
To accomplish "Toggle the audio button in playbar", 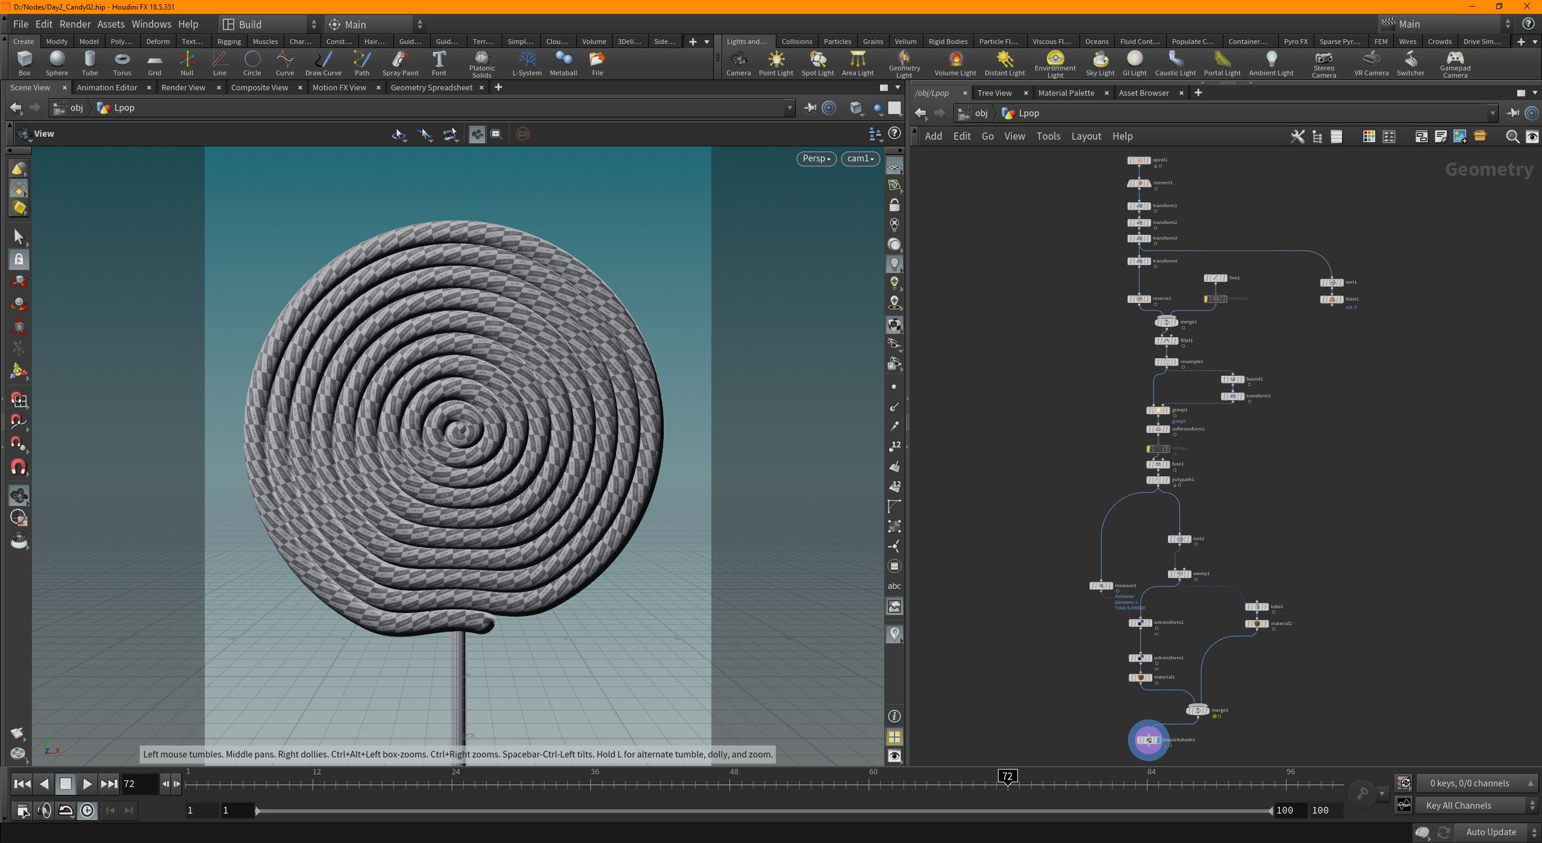I will (44, 810).
